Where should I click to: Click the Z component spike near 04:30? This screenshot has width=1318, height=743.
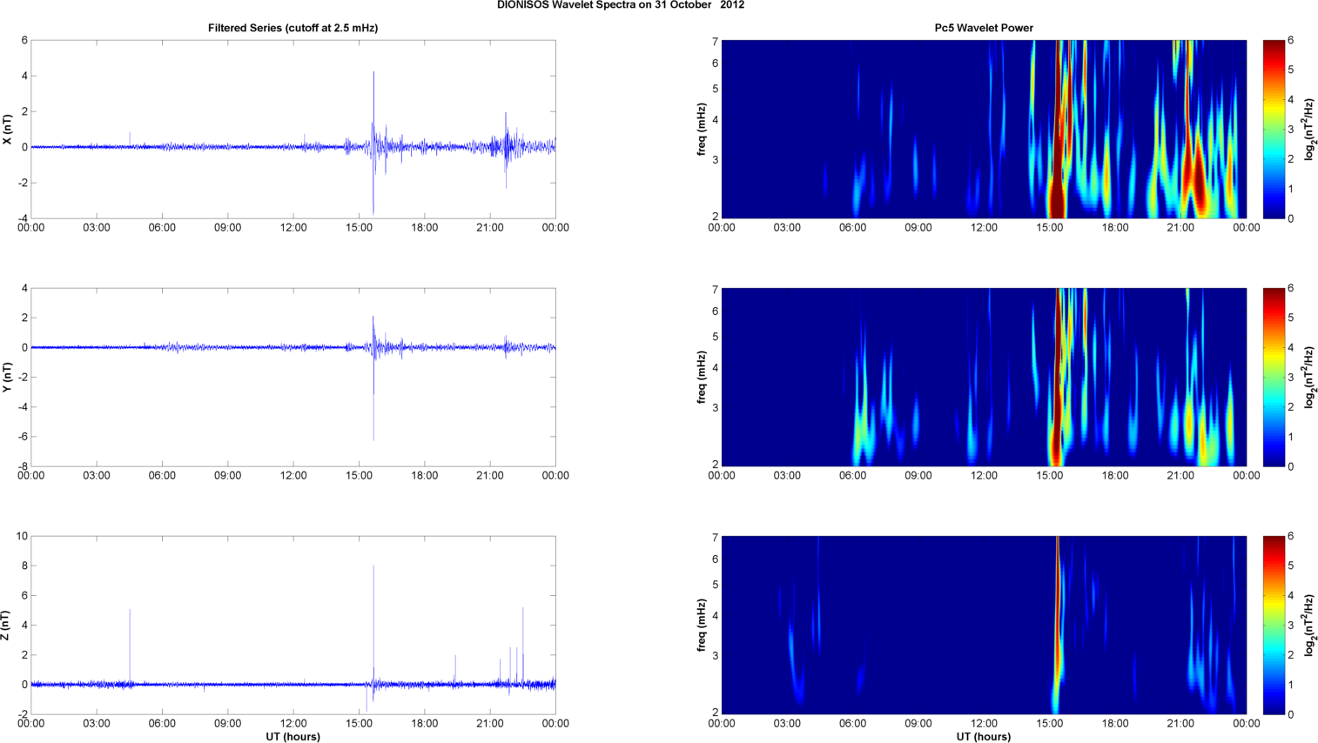coord(130,646)
